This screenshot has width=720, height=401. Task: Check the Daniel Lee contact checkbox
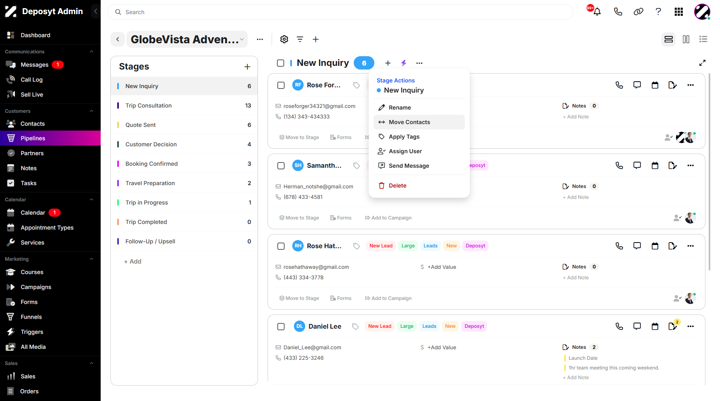(x=281, y=327)
